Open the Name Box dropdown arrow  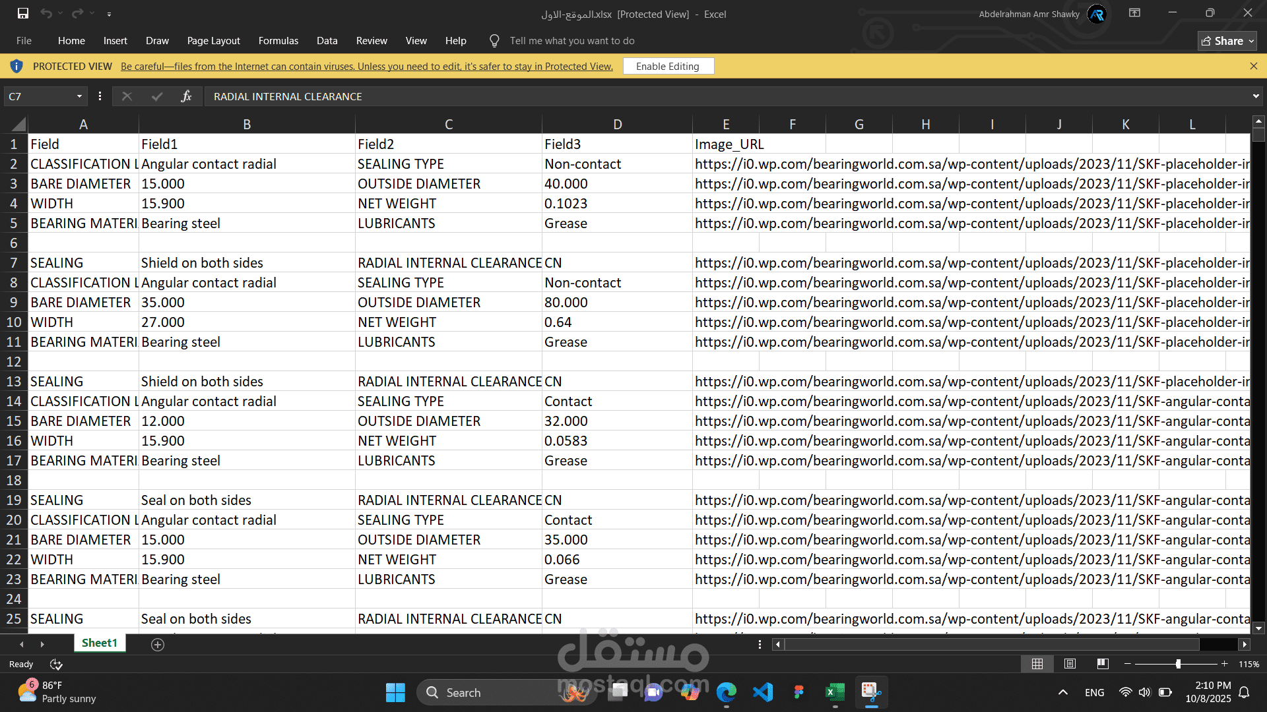[79, 96]
